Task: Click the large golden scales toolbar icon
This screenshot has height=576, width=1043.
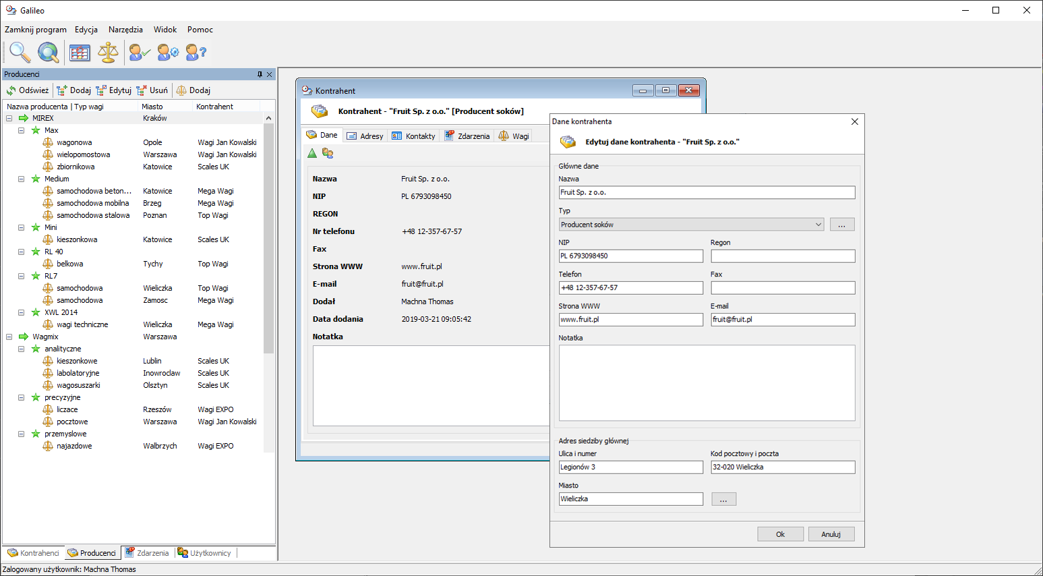Action: point(108,52)
